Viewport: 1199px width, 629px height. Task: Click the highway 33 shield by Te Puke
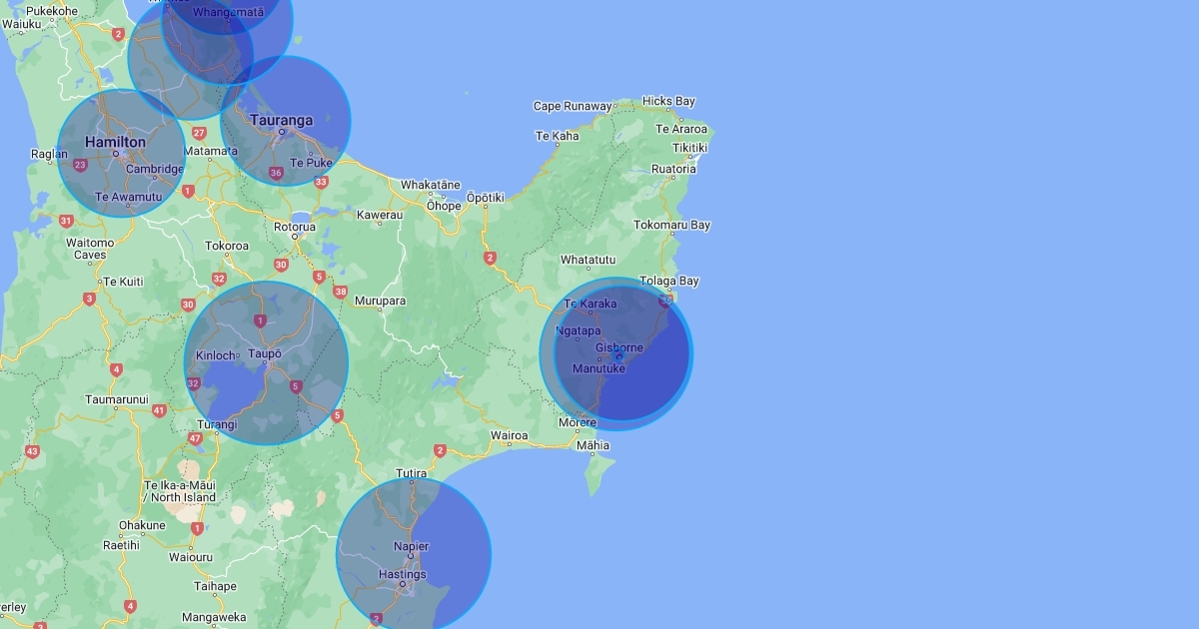(x=321, y=182)
